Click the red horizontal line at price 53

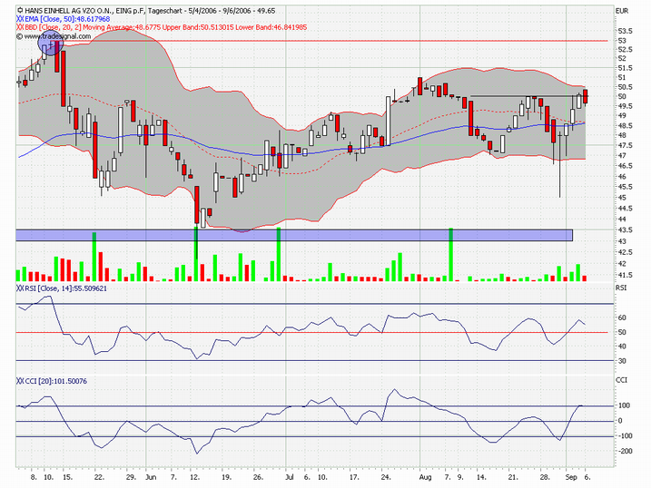coord(363,41)
